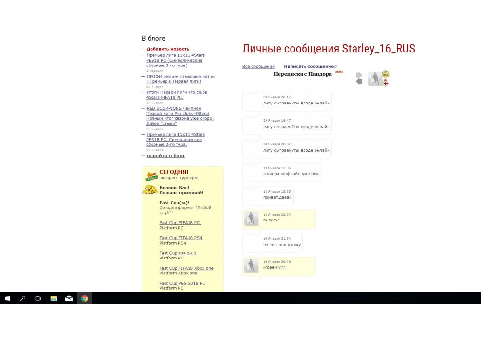481x337 pixels.
Task: Click 'экспресс турниры' text under СЕГОДНЯ!
Action: point(178,178)
